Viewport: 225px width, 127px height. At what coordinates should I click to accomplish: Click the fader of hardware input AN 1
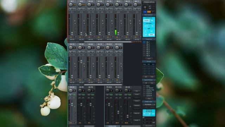coord(72,34)
